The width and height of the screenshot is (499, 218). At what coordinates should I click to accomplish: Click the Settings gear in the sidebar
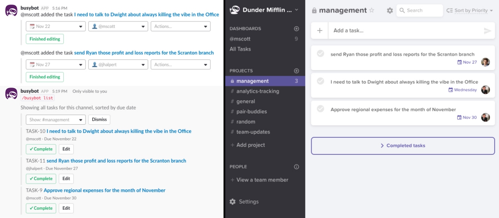pyautogui.click(x=233, y=201)
